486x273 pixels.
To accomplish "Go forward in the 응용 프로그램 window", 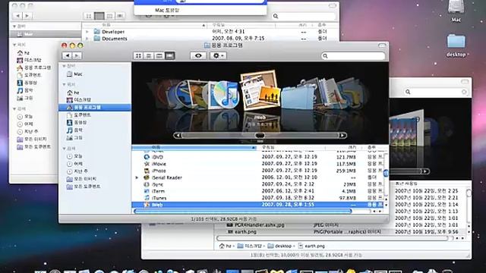I will click(77, 55).
